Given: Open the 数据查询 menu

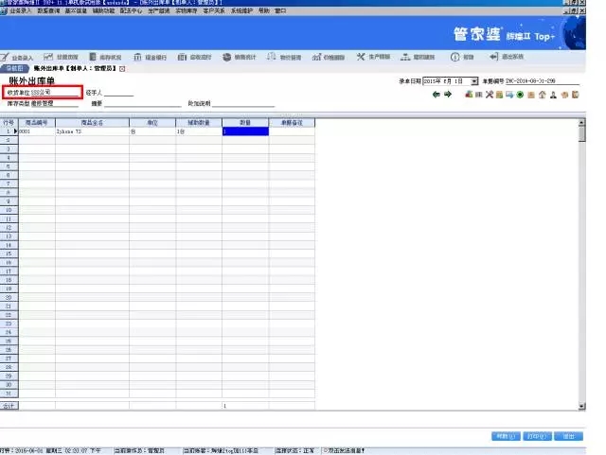Looking at the screenshot, I should point(48,10).
